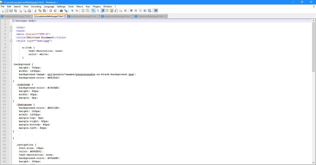
Task: Click line number 26 in the margin
Action: (5, 104)
